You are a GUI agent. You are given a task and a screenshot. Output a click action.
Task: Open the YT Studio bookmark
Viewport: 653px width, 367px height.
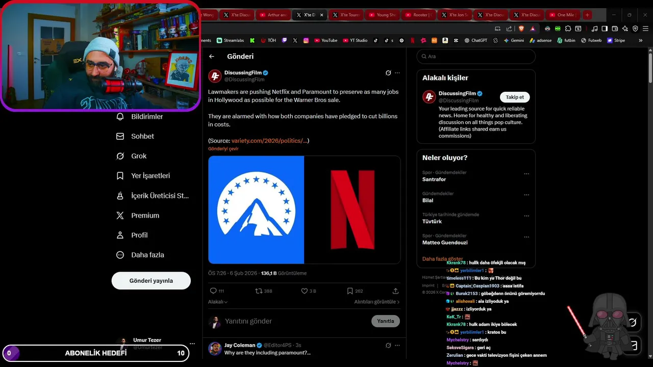tap(355, 40)
